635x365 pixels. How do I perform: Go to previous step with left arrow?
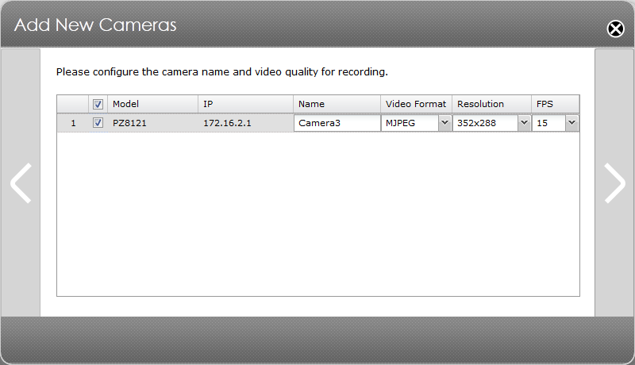coord(21,183)
